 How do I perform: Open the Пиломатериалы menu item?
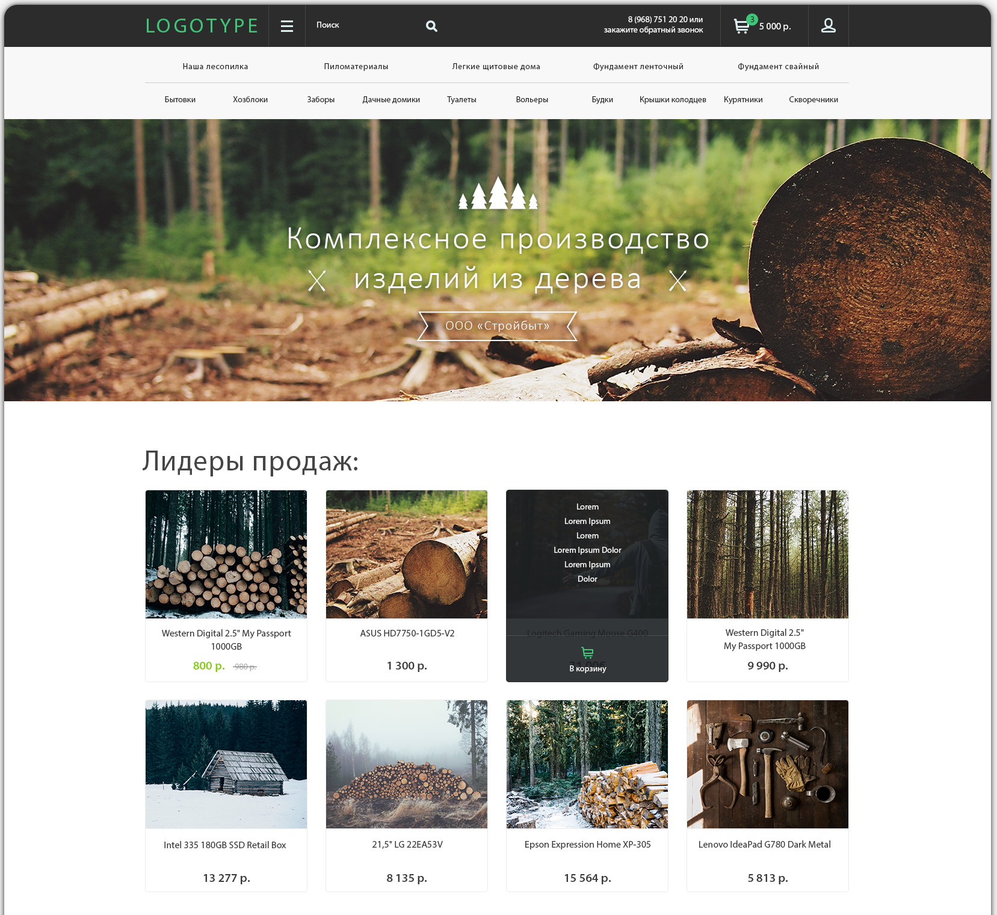click(x=356, y=66)
